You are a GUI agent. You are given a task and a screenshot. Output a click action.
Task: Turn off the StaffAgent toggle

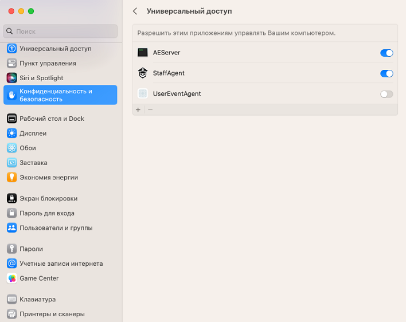387,73
